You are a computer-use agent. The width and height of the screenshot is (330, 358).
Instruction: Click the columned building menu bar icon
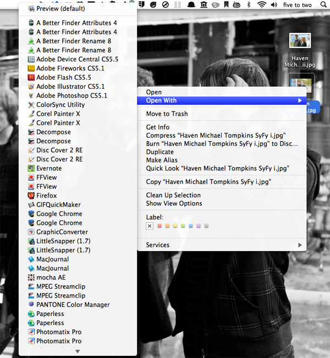pyautogui.click(x=204, y=4)
